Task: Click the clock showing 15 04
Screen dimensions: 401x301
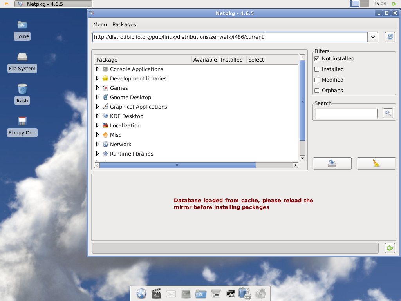Action: click(x=379, y=4)
